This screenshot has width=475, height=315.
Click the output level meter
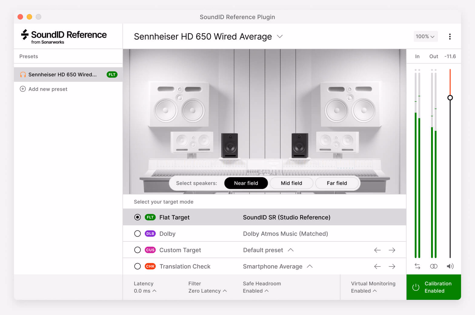[x=434, y=164]
